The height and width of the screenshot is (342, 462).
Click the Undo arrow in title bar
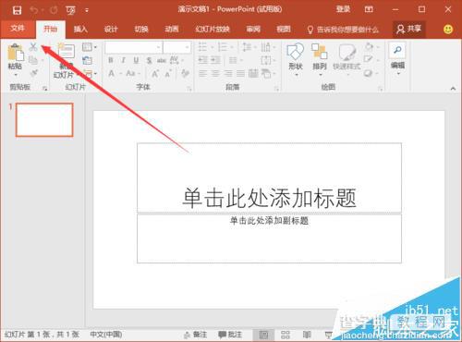[x=33, y=10]
